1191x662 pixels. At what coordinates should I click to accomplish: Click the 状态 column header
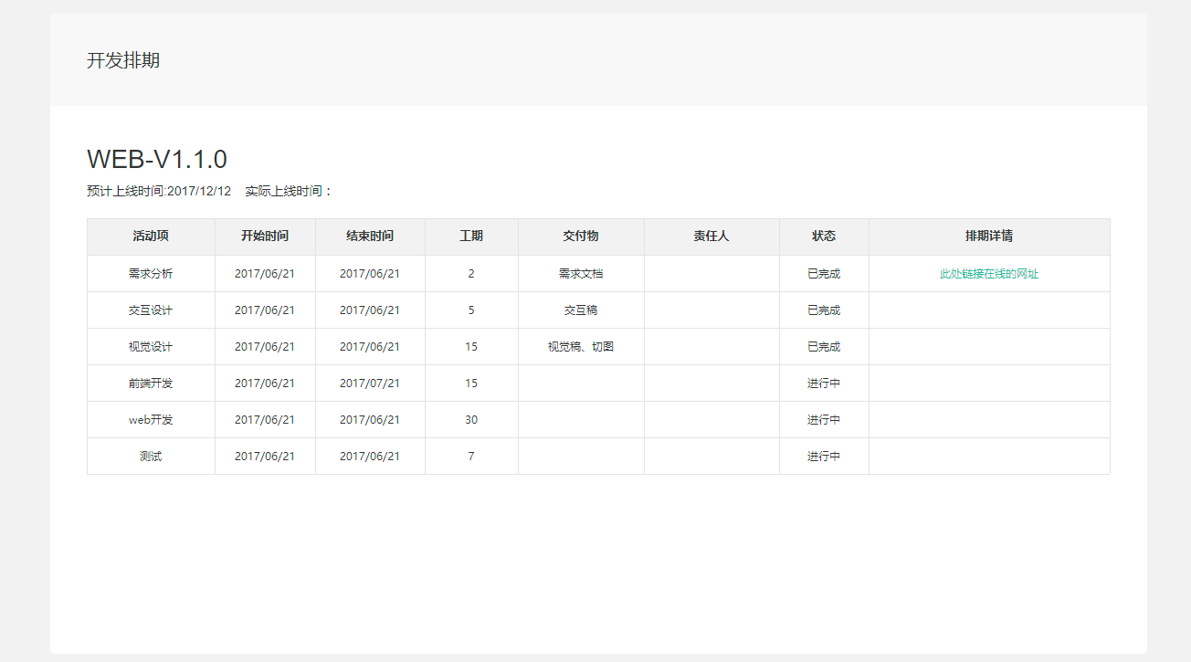(x=824, y=236)
